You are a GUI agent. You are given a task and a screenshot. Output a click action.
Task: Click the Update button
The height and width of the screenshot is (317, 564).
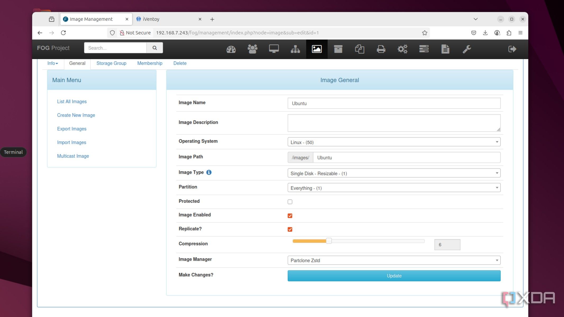click(x=394, y=276)
